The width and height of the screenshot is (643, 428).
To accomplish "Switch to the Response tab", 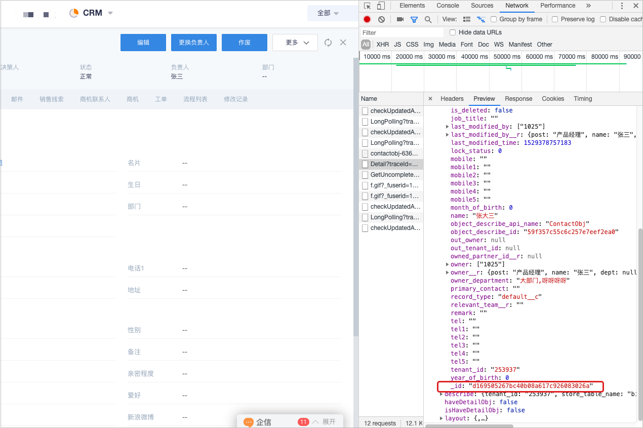I will [x=518, y=99].
